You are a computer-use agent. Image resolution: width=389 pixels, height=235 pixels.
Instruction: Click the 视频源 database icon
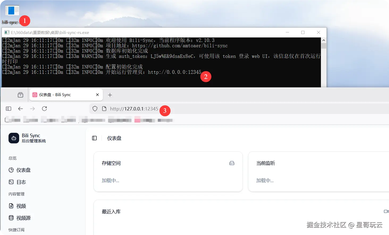point(11,218)
